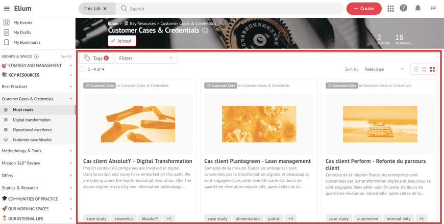Open My Drafts in sidebar
444x224 pixels.
click(x=22, y=33)
